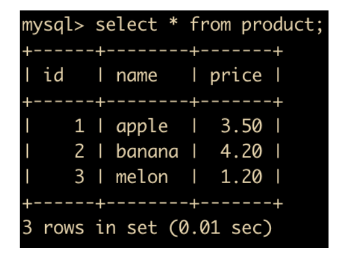Click the 1.20 price cell

[x=241, y=176]
